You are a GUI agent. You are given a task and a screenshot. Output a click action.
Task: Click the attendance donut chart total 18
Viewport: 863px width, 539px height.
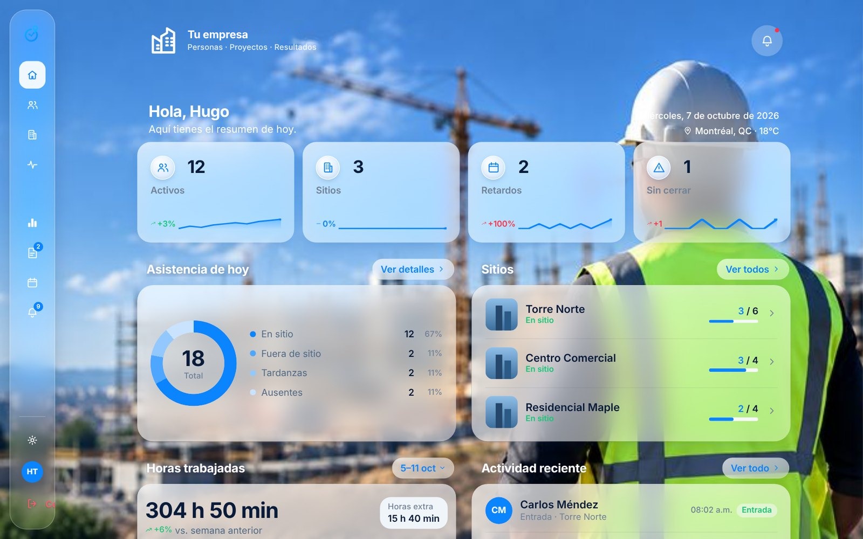click(193, 363)
